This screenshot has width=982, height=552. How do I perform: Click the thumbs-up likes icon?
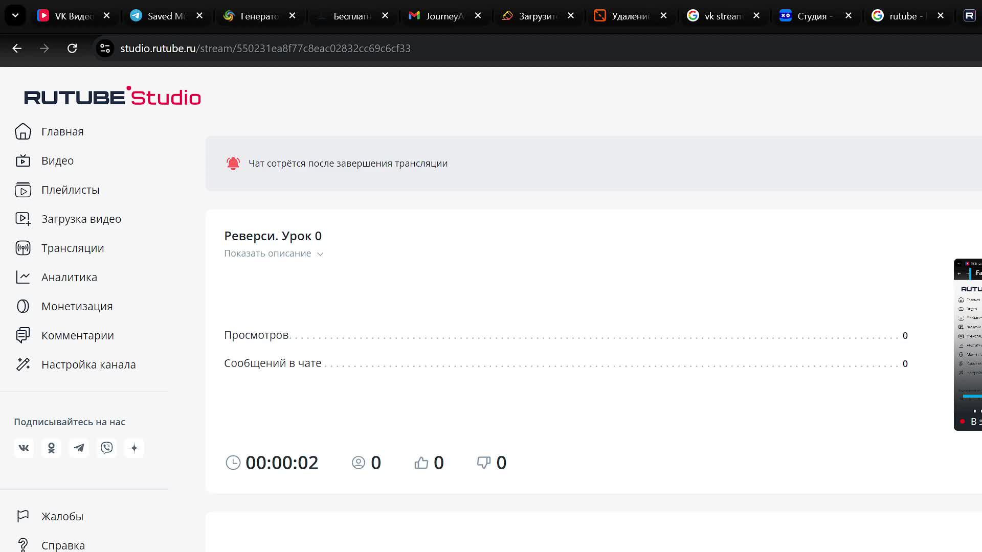pos(421,463)
